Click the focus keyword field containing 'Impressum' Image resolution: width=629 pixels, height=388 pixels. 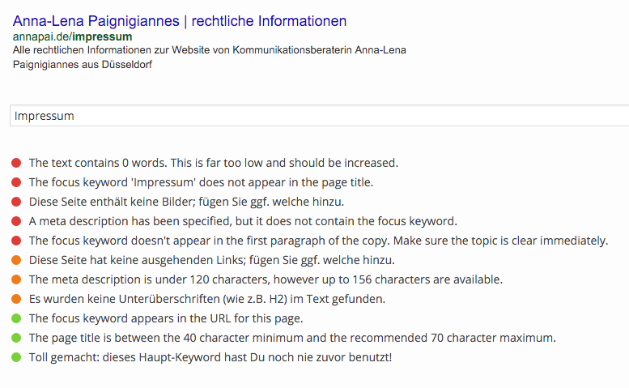[319, 116]
